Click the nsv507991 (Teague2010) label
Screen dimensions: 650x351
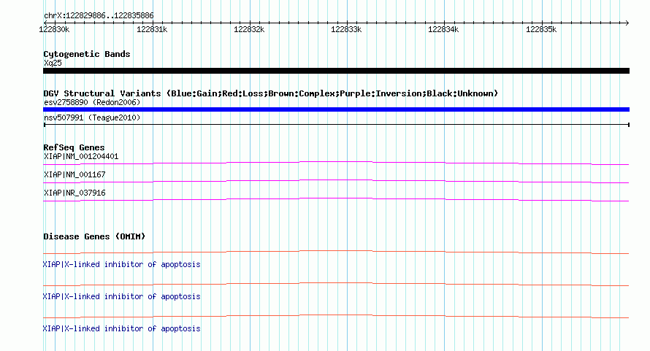pos(92,117)
